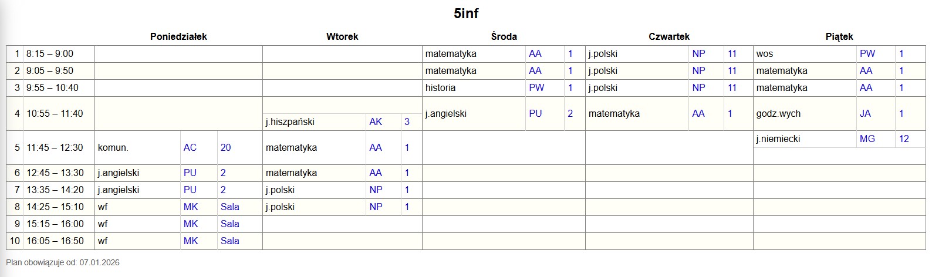Click AK teacher link beside j.hiszpański
Viewport: 932px width, 277px height.
376,121
